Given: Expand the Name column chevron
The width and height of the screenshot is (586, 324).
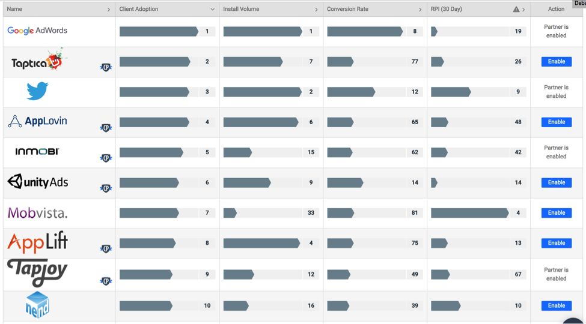Looking at the screenshot, I should [109, 10].
